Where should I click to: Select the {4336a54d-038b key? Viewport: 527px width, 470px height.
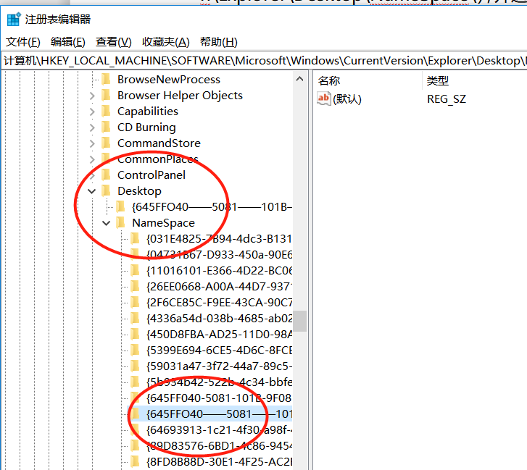point(219,318)
